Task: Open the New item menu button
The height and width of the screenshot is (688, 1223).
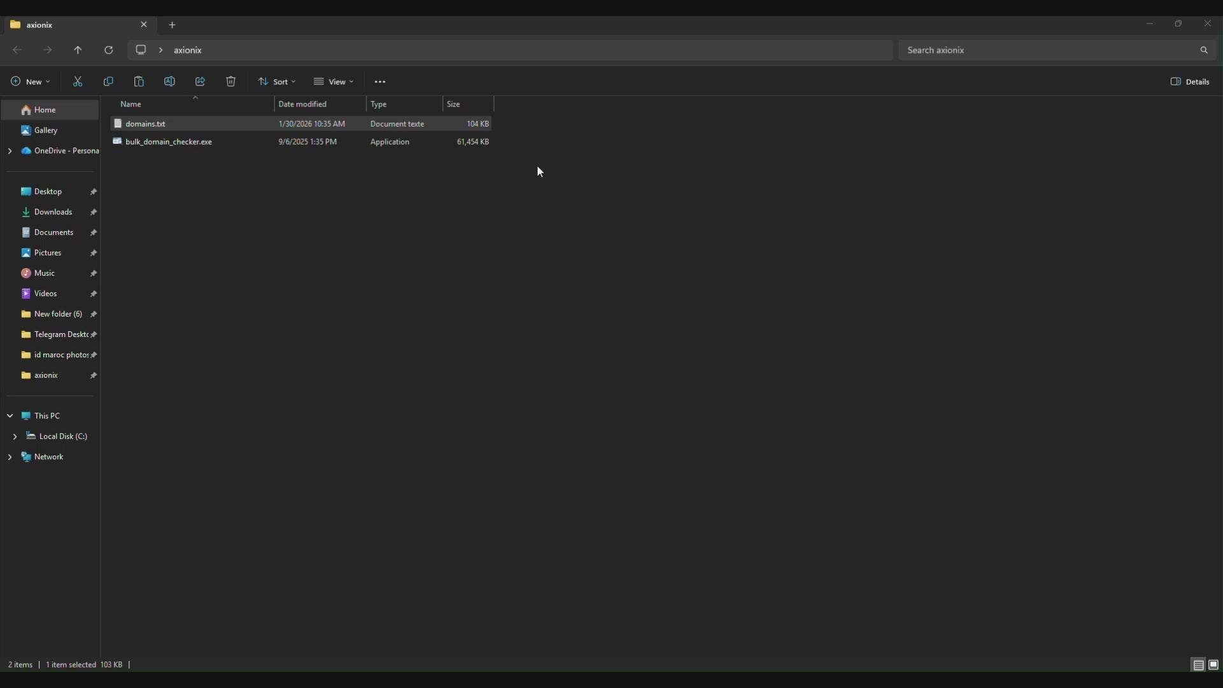Action: (29, 82)
